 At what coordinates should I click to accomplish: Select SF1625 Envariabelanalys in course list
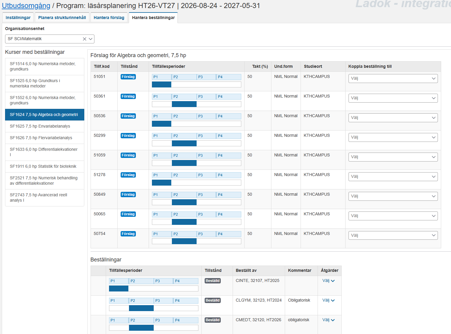(x=40, y=126)
